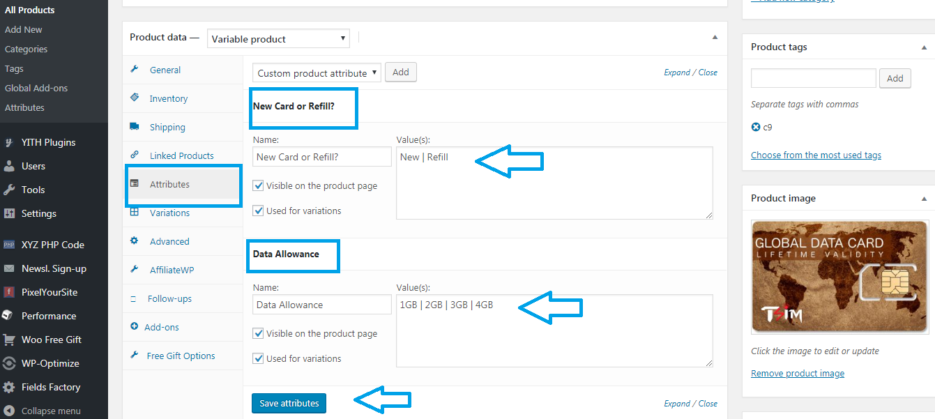Open the Custom product attribute dropdown
The height and width of the screenshot is (419, 935).
[317, 73]
